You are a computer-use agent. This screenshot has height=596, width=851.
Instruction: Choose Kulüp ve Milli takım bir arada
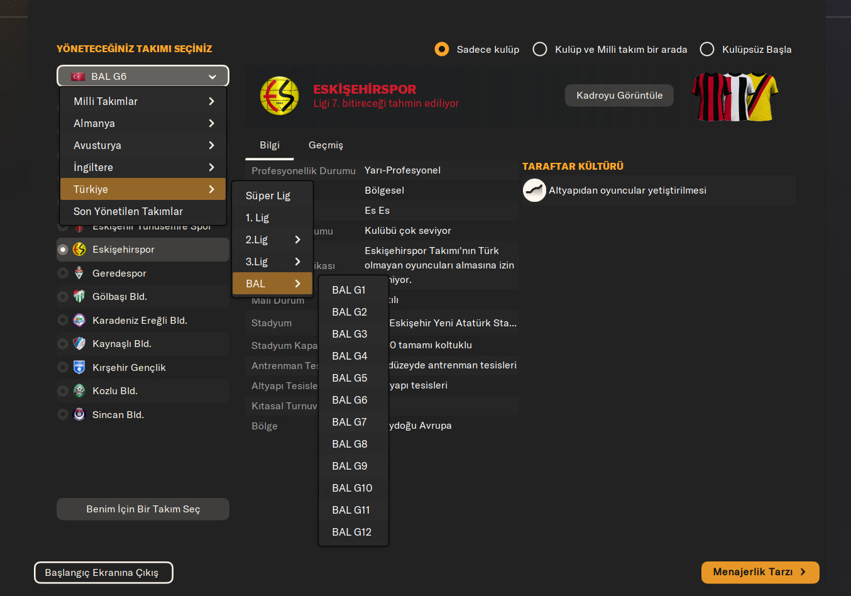pos(540,49)
